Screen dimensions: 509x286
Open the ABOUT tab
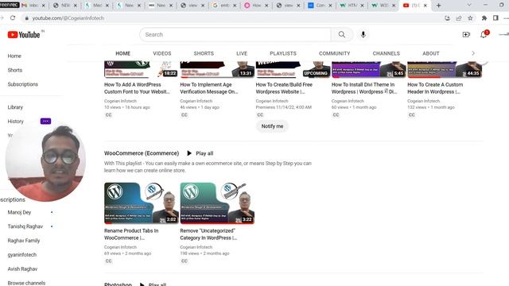tap(430, 53)
